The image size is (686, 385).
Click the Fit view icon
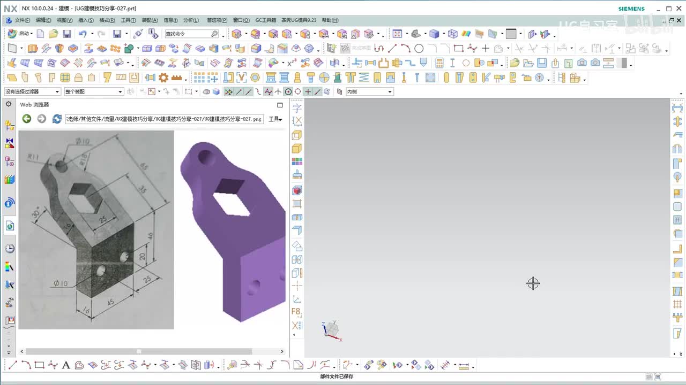[397, 34]
